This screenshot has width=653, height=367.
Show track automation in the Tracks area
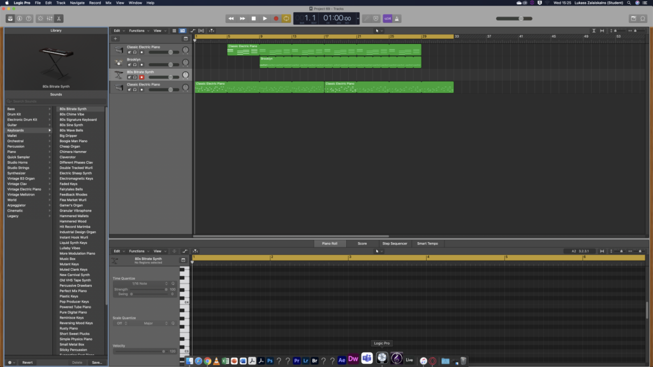click(x=193, y=31)
